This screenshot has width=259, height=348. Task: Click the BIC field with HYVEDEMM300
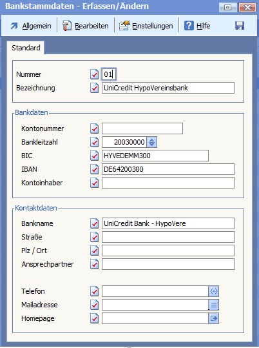(155, 156)
